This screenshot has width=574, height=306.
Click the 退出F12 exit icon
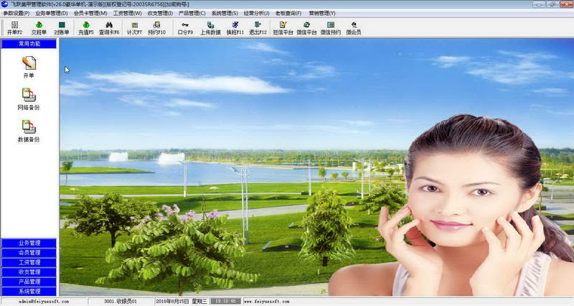click(259, 28)
